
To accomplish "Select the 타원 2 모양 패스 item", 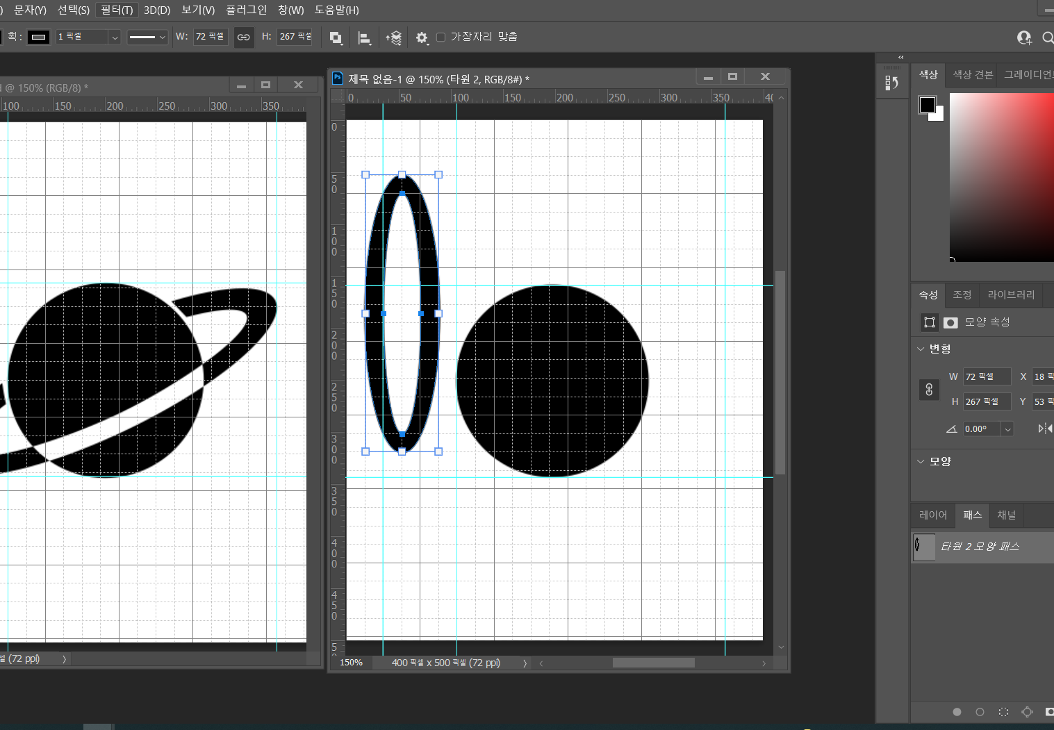I will (980, 547).
